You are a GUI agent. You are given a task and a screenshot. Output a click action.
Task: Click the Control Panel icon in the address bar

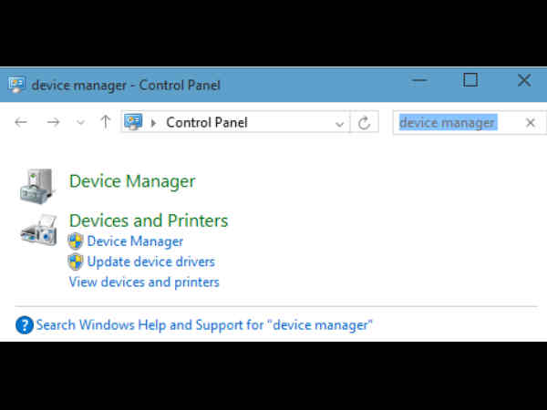[x=133, y=122]
